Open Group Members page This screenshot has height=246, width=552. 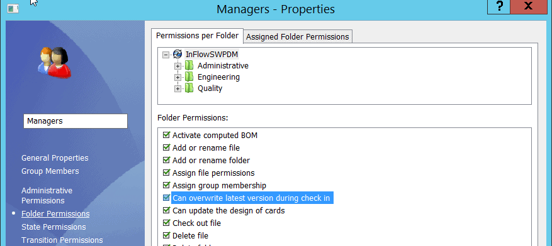pyautogui.click(x=50, y=171)
